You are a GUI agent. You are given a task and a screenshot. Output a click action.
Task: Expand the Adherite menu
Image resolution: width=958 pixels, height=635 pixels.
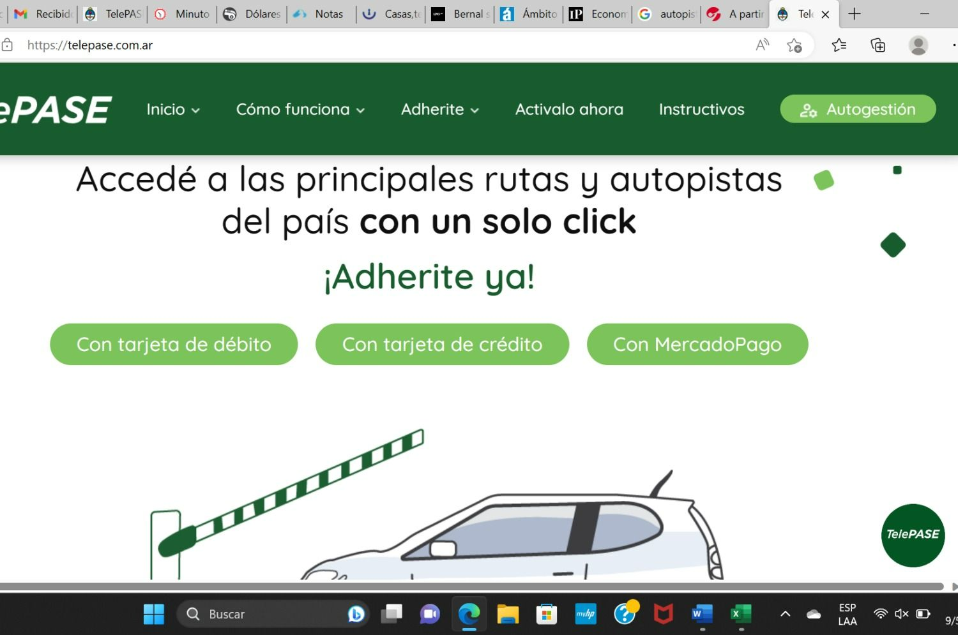[x=440, y=109]
